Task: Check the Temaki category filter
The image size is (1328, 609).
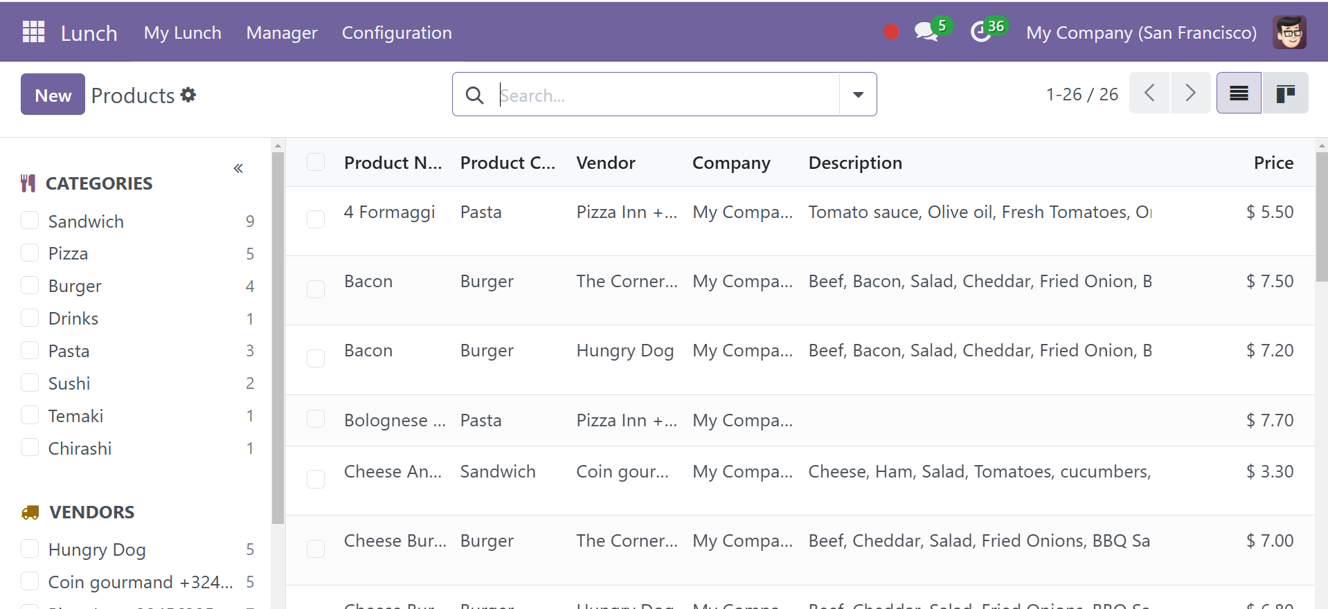Action: pos(30,415)
